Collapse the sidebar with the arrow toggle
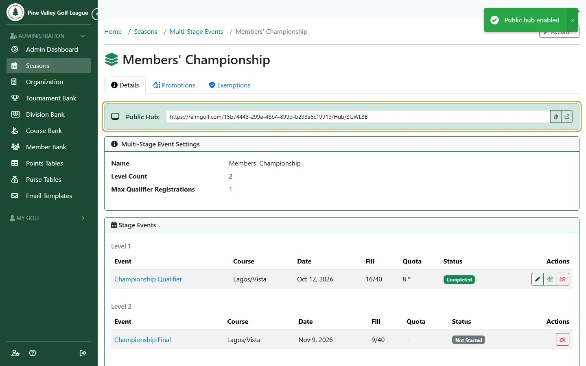This screenshot has height=366, width=586. point(95,14)
